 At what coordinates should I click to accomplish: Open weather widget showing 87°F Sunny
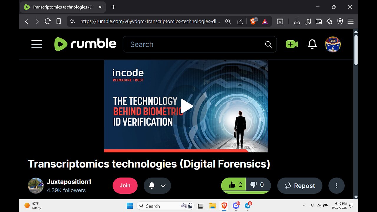click(x=33, y=206)
